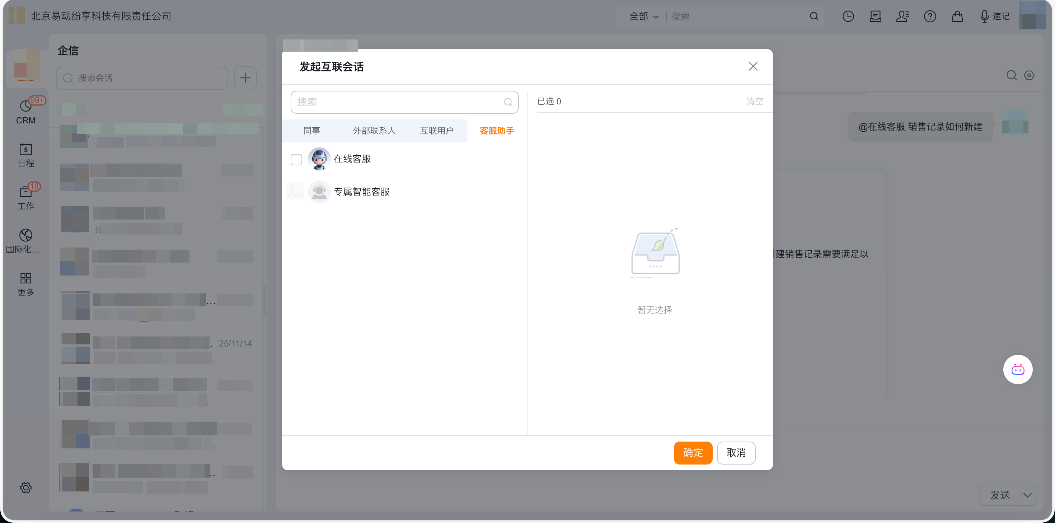
Task: Expand the 全部 search scope dropdown
Action: (x=644, y=17)
